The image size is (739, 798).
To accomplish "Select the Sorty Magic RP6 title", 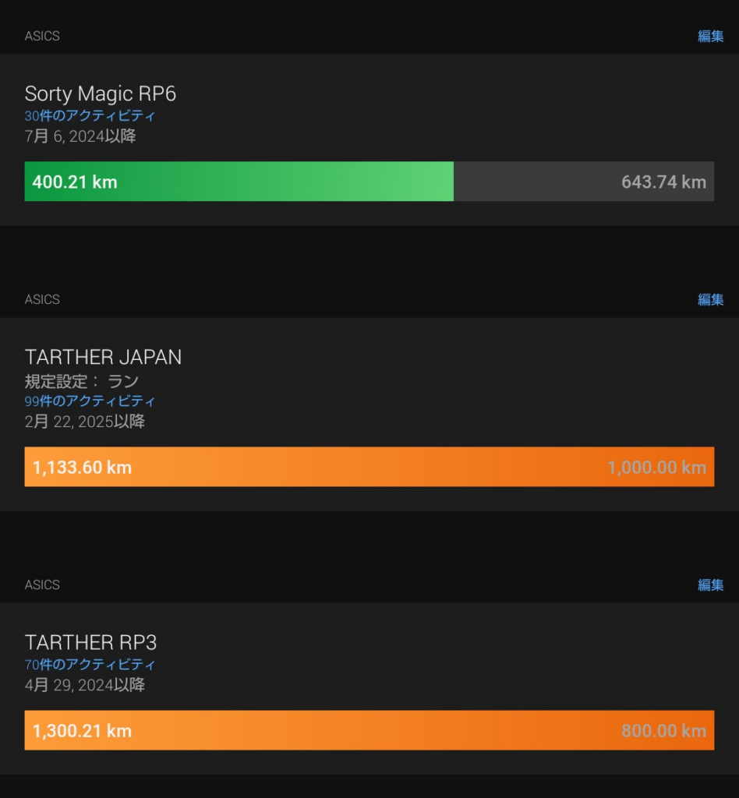I will 101,94.
